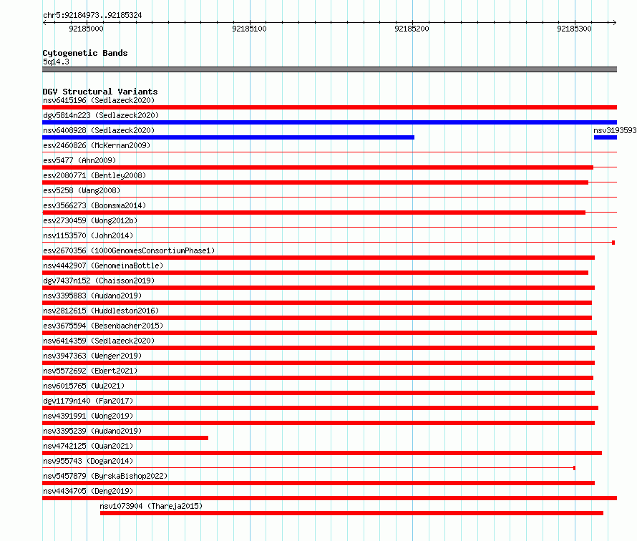Click the short red bar of nsv3395239

tap(125, 438)
